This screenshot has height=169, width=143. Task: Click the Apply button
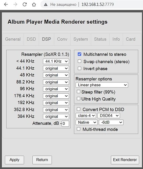pos(15,160)
